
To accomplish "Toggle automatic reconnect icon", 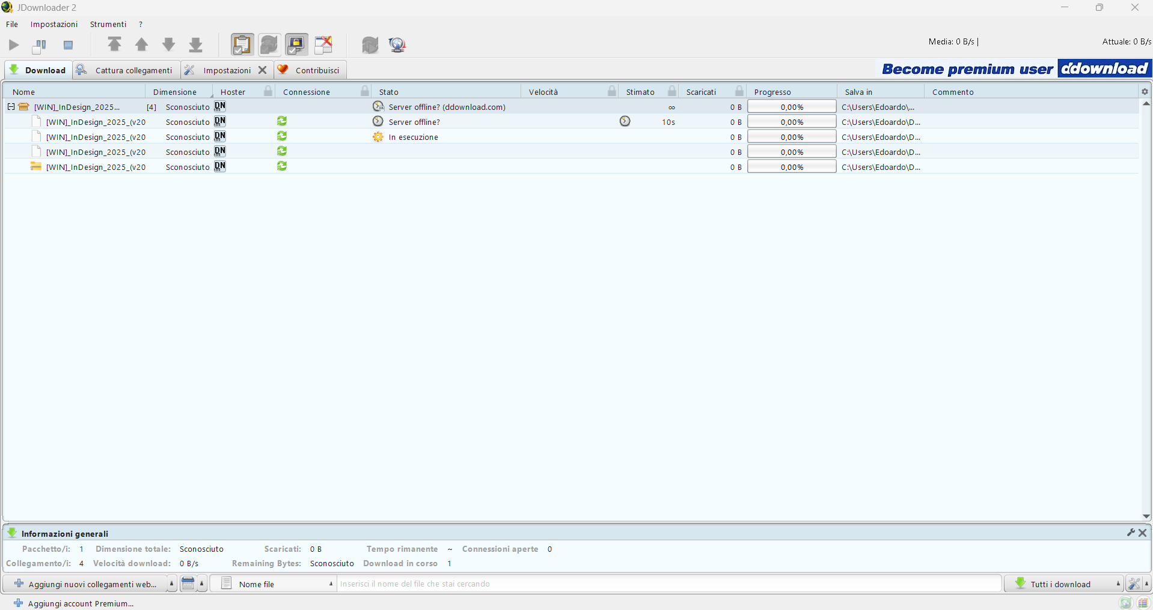I will (x=269, y=44).
